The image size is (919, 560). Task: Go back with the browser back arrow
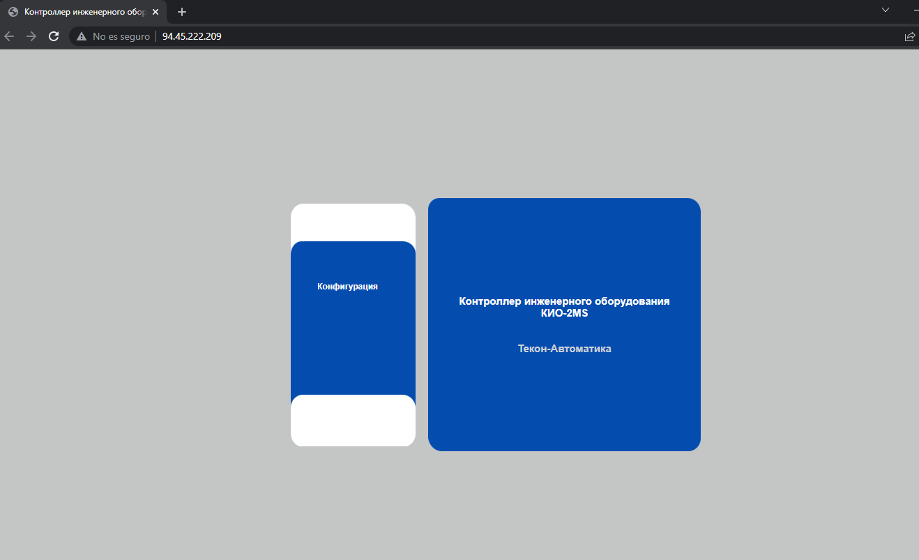pos(9,36)
